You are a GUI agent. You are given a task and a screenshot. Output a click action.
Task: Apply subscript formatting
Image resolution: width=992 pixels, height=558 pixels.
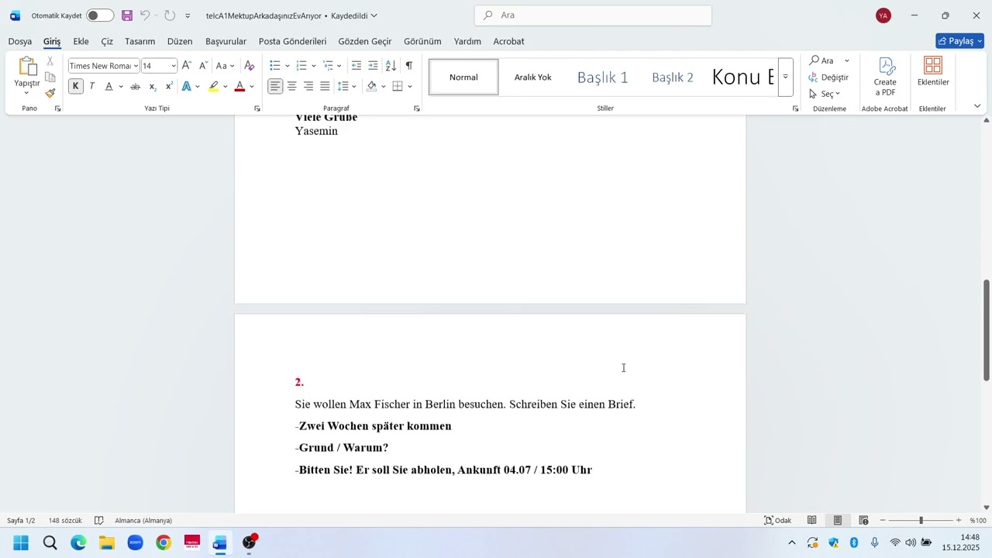[x=153, y=87]
